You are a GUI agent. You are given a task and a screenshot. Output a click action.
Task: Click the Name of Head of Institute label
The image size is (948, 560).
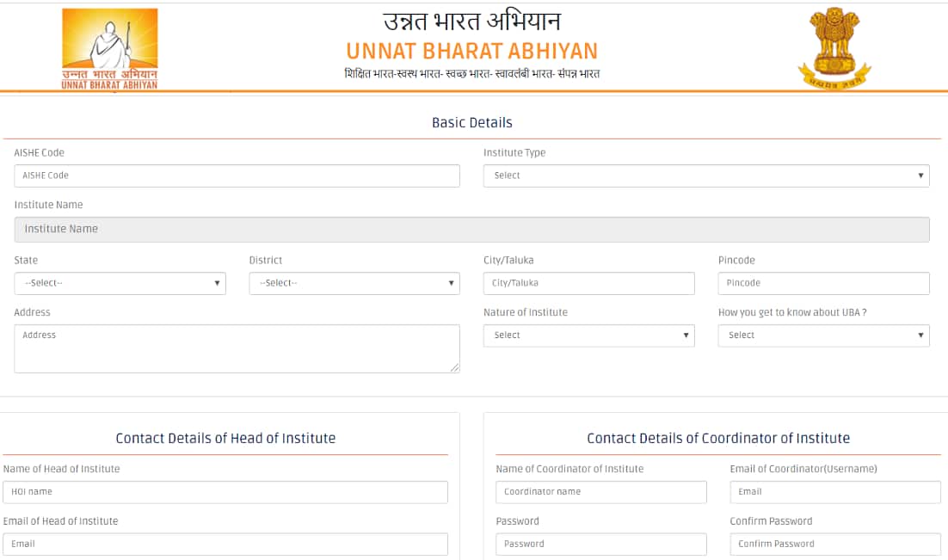[x=62, y=469]
